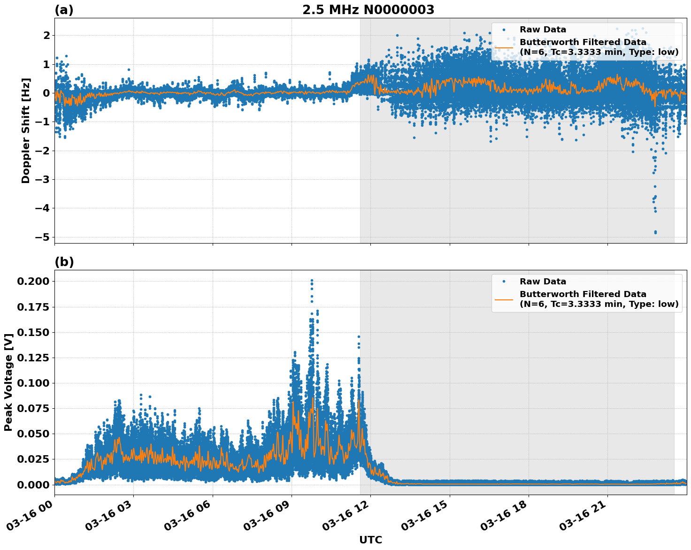The image size is (691, 550).
Task: Click a blue raw data point near the 0.200 V peak
Action: tap(311, 281)
